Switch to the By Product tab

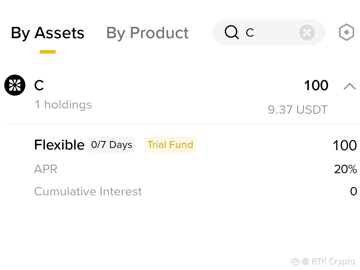tap(147, 33)
